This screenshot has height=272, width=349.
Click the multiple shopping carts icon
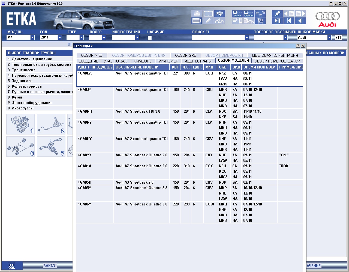pyautogui.click(x=260, y=14)
